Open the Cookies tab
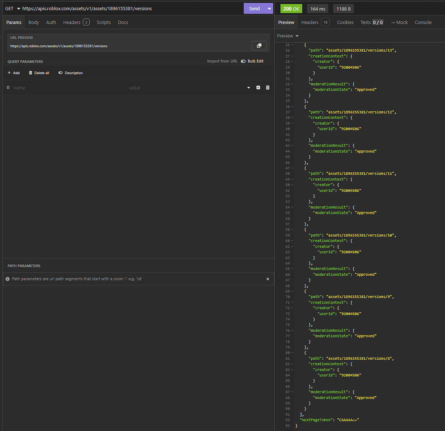 345,22
